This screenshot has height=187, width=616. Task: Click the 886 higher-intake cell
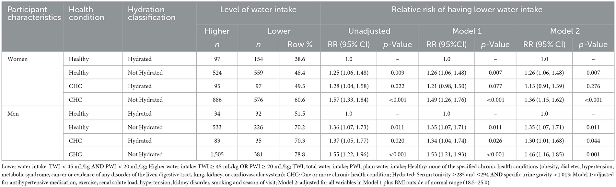point(217,100)
